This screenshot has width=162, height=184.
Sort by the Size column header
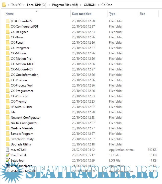click(142, 14)
